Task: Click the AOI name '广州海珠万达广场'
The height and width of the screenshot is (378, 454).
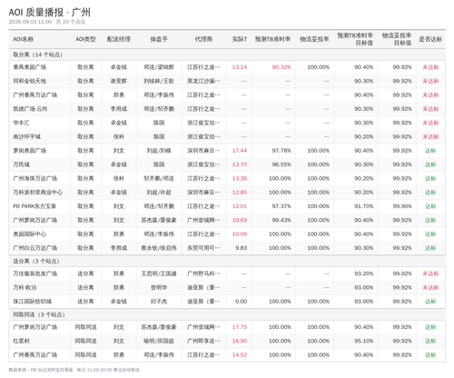Action: pyautogui.click(x=35, y=179)
